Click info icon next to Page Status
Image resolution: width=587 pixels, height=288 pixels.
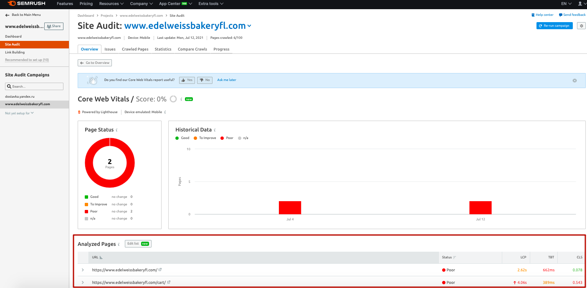click(x=116, y=130)
